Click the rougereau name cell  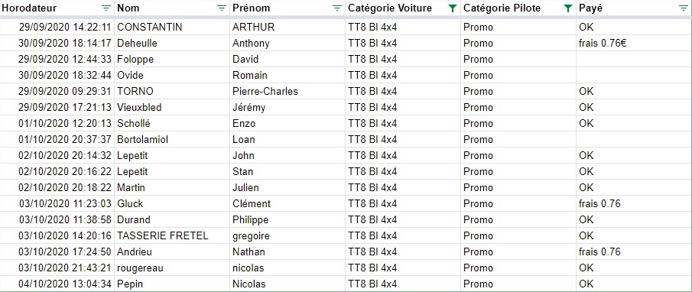pyautogui.click(x=172, y=268)
